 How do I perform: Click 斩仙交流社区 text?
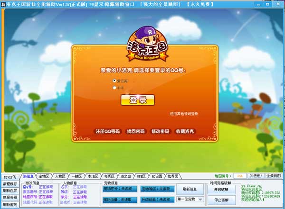[252, 189]
